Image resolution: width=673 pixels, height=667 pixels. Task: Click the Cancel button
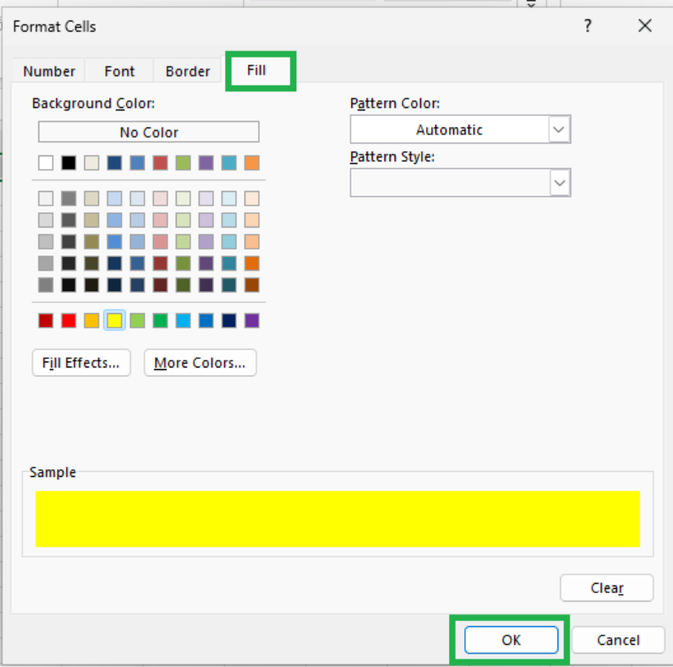(x=618, y=640)
